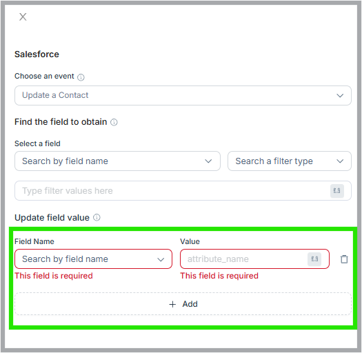Screen dimensions: 362x353
Task: Click the plus icon on the Add row
Action: coord(172,304)
